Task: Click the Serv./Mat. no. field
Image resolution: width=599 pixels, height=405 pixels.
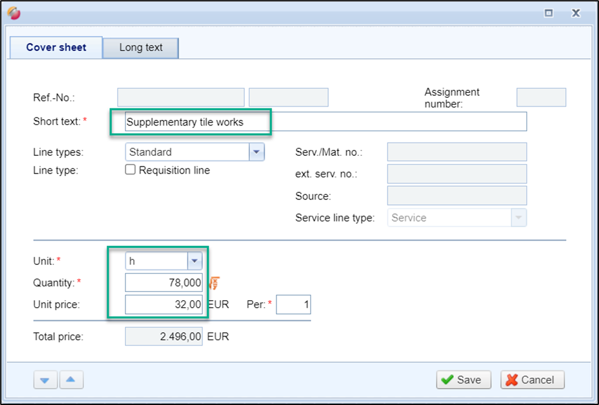Action: point(456,152)
